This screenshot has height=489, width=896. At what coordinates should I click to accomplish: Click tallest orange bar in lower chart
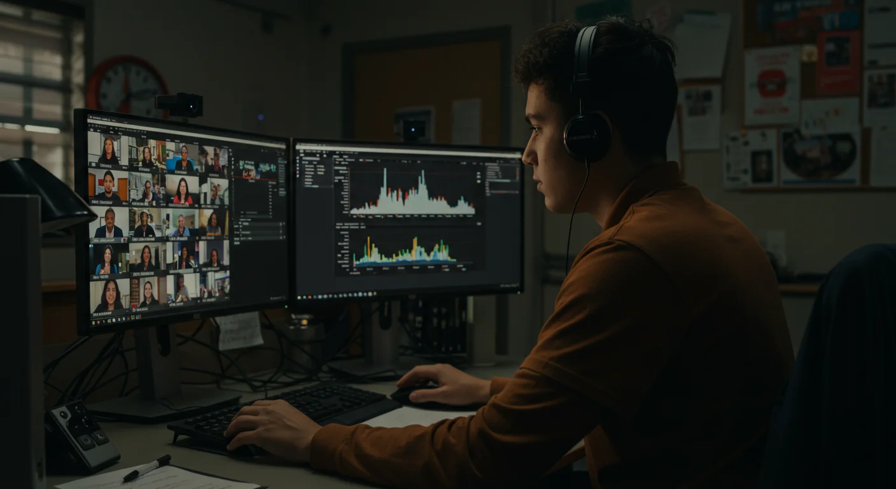[x=368, y=248]
